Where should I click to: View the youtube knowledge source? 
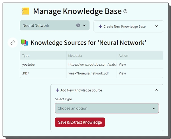pyautogui.click(x=122, y=65)
